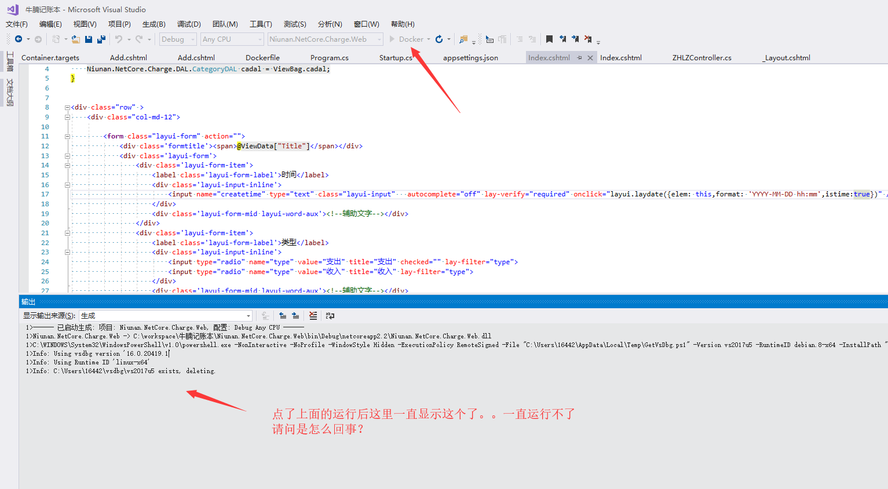This screenshot has width=888, height=489.
Task: Open the 文件(F) menu
Action: click(x=17, y=24)
